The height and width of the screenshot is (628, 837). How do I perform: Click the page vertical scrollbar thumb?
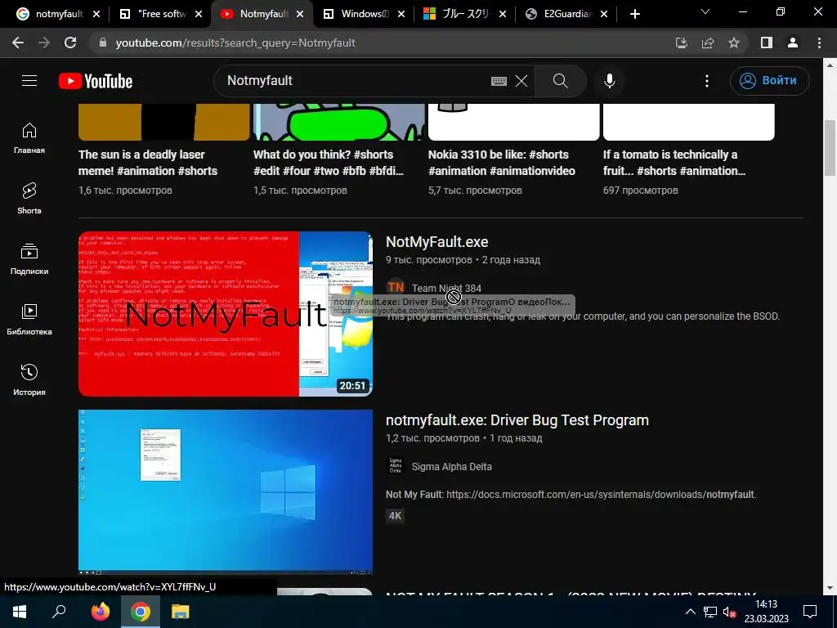830,148
